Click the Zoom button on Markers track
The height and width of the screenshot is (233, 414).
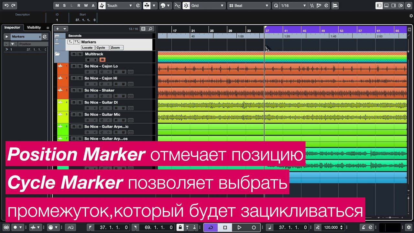[x=115, y=48]
